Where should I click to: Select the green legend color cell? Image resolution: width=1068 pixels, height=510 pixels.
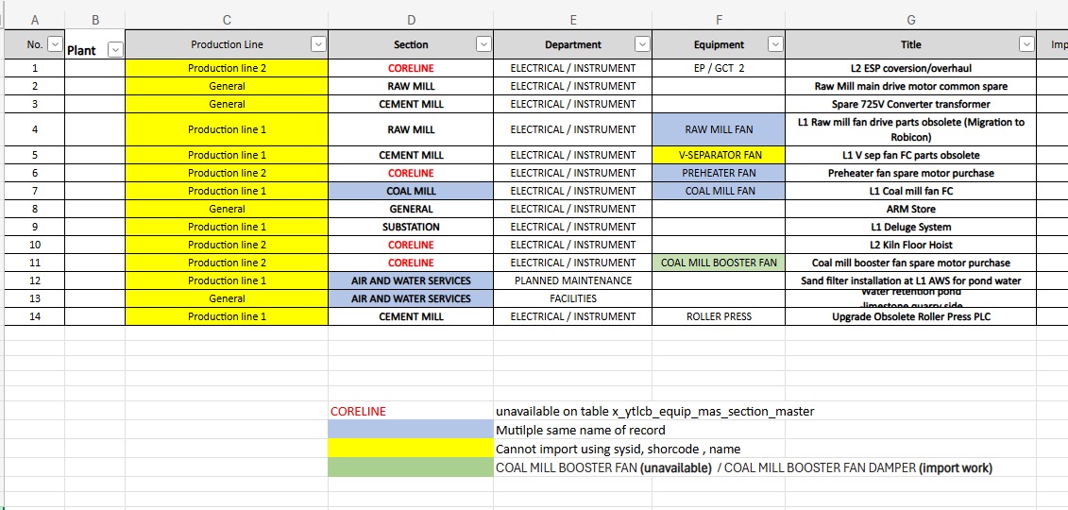click(410, 467)
